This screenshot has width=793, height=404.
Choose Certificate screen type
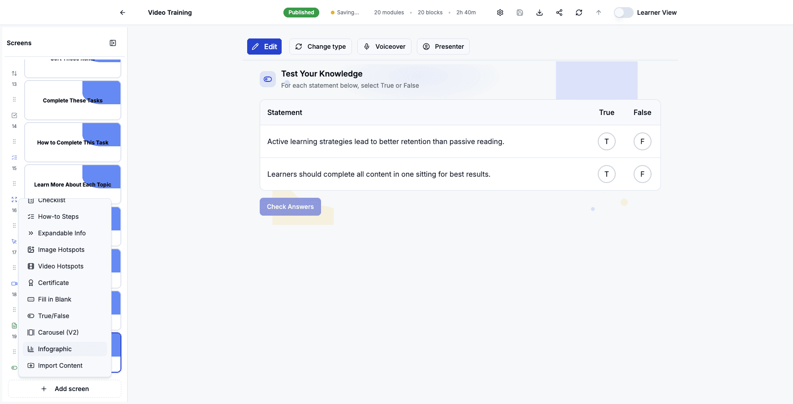pyautogui.click(x=65, y=283)
